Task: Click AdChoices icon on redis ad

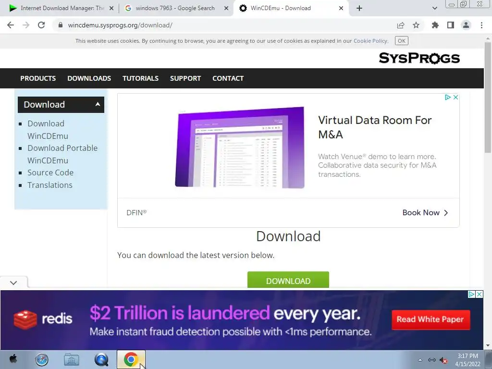Action: (471, 295)
